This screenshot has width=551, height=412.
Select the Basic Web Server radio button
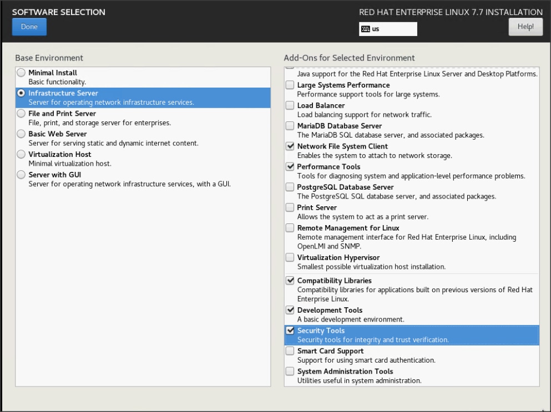point(21,134)
